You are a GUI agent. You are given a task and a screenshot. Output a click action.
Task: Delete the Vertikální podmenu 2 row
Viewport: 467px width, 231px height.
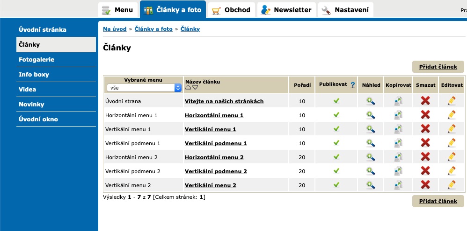[x=425, y=171]
